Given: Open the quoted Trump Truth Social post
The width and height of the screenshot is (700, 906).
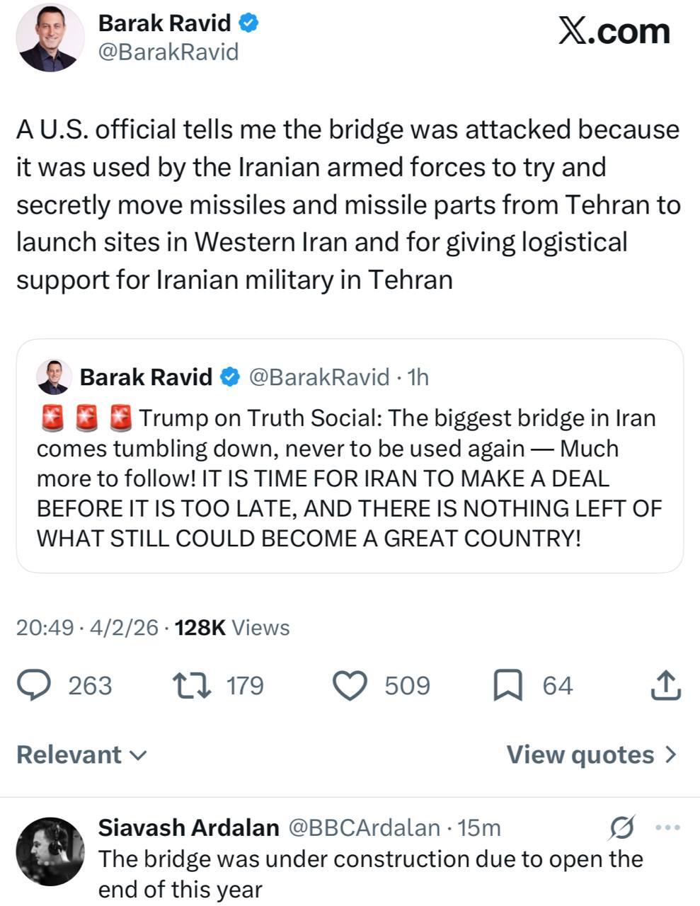Looking at the screenshot, I should (x=350, y=478).
